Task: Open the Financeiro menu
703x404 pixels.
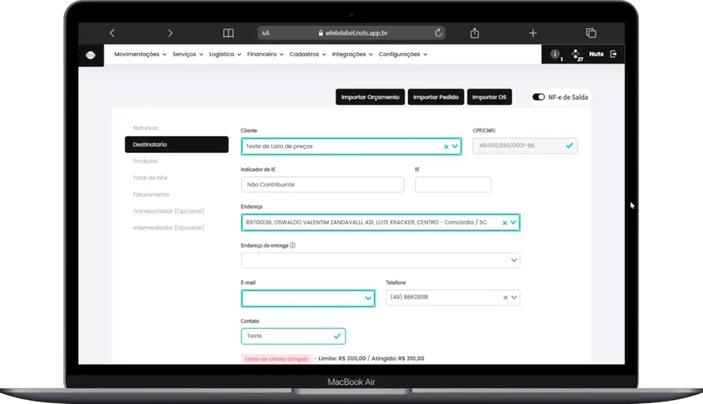Action: coord(265,54)
